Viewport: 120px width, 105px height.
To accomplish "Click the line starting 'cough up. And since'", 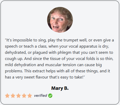I will click(x=59, y=59).
